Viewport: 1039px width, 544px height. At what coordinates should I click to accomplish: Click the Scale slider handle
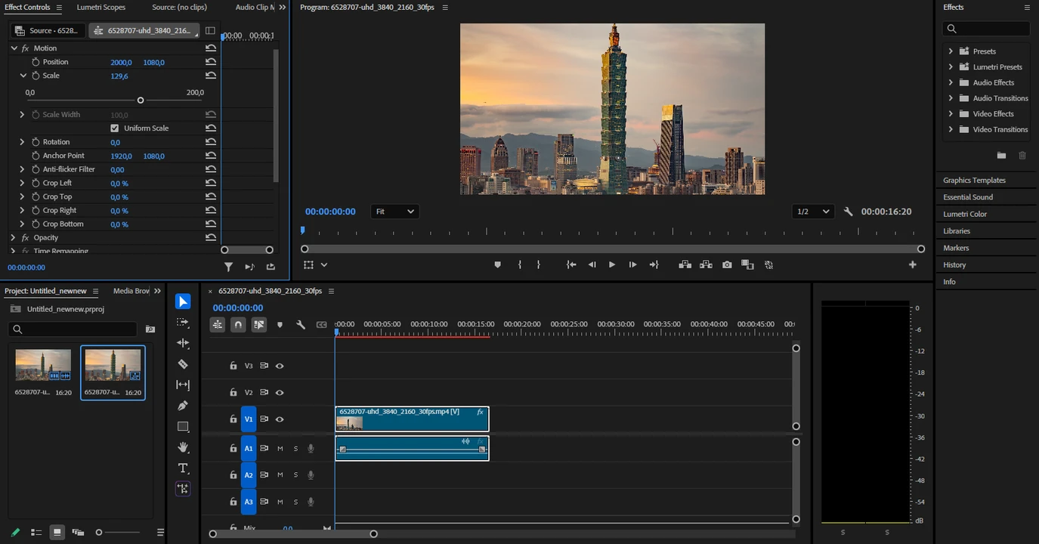tap(141, 100)
